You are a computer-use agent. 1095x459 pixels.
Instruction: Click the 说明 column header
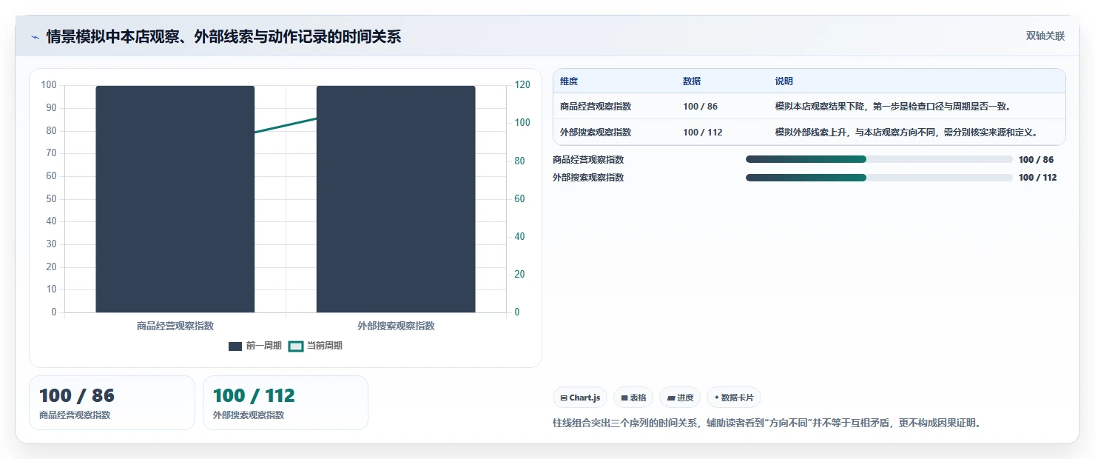(x=784, y=81)
